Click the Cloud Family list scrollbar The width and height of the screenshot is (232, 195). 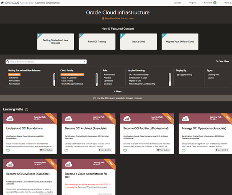click(97, 80)
